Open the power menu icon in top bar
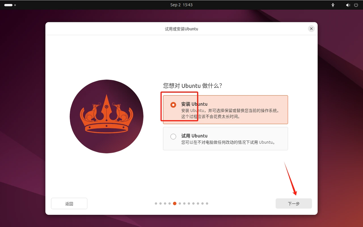 pyautogui.click(x=356, y=5)
